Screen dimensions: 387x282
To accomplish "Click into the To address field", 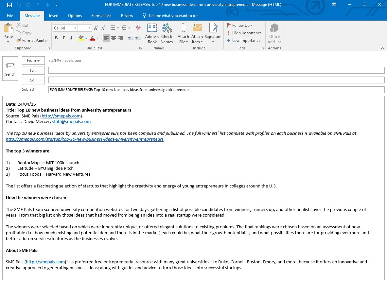I will pos(217,70).
